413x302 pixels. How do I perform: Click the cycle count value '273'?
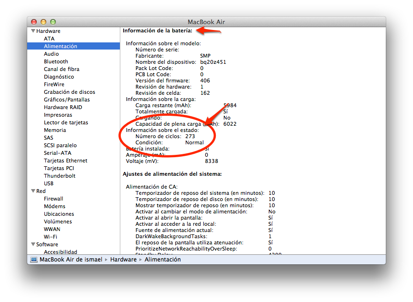[190, 136]
